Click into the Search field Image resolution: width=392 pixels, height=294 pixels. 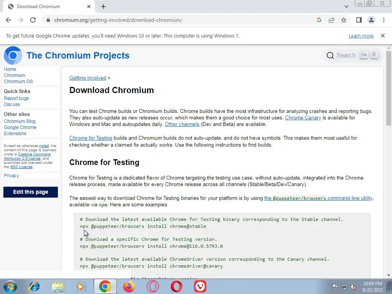pyautogui.click(x=353, y=55)
